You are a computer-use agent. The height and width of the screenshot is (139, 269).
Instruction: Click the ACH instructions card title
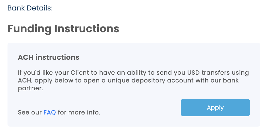48,57
